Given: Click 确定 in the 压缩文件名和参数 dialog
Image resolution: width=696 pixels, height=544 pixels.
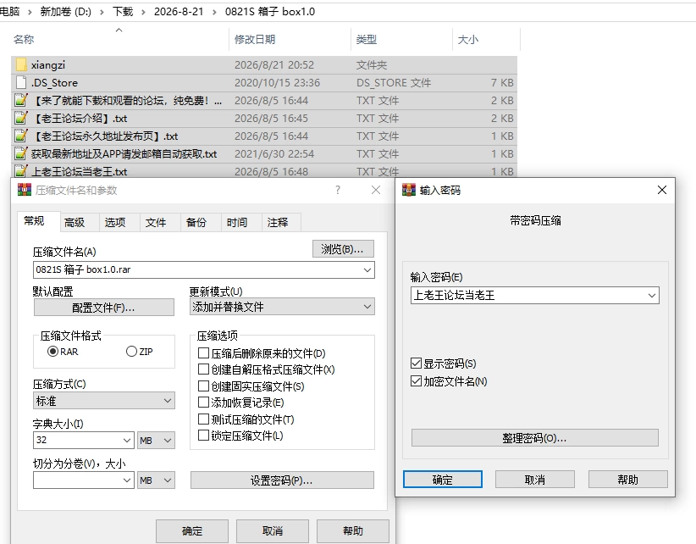Looking at the screenshot, I should (x=192, y=530).
